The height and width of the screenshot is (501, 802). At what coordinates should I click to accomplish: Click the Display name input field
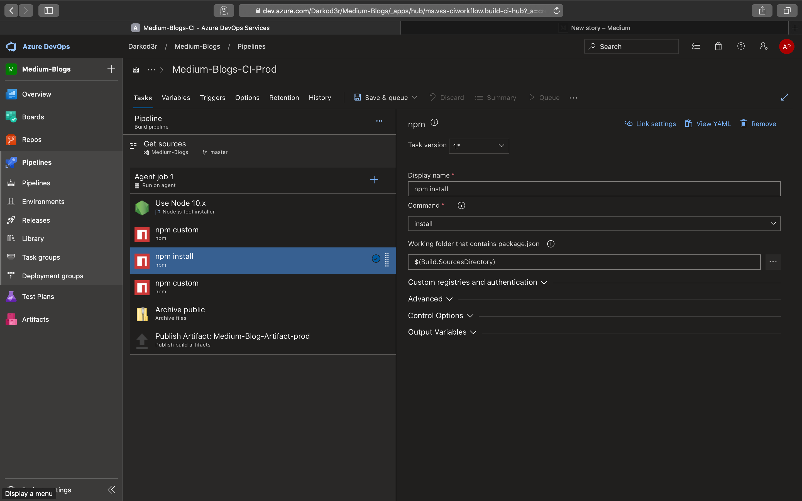tap(594, 189)
